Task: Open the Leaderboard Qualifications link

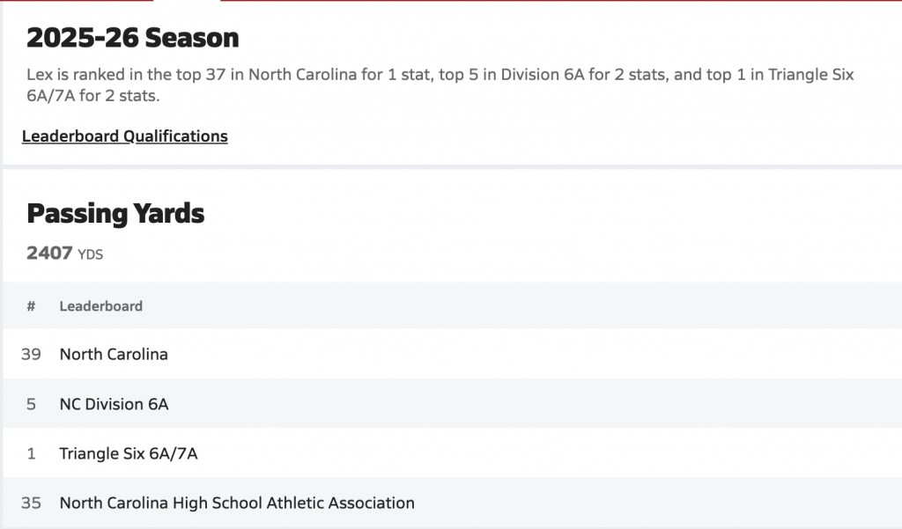Action: (x=124, y=136)
